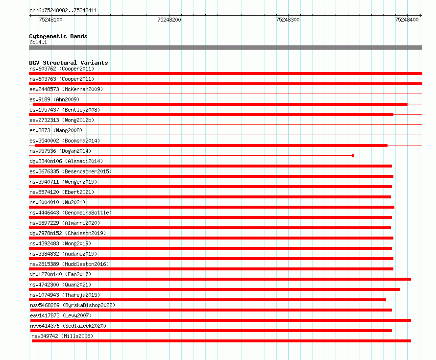Viewport: 436px width, 360px height.
Task: Select nsv6414376 (Sedlazeck2020) label
Action: pos(68,326)
